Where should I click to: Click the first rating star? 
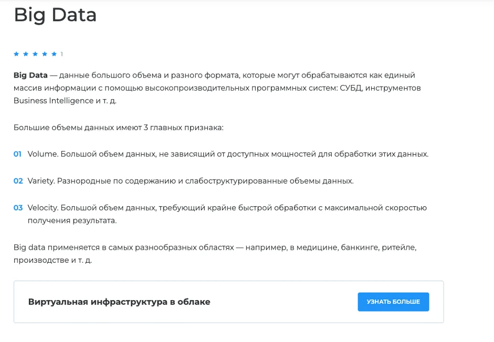(x=16, y=54)
